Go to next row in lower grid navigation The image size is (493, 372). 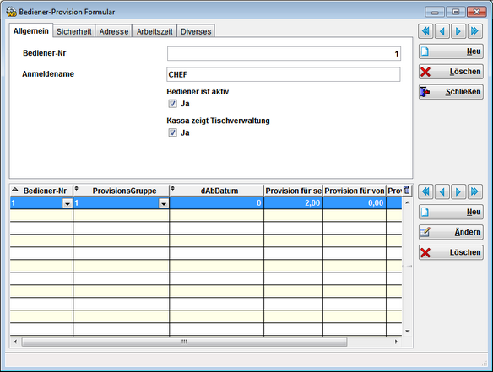coord(458,191)
